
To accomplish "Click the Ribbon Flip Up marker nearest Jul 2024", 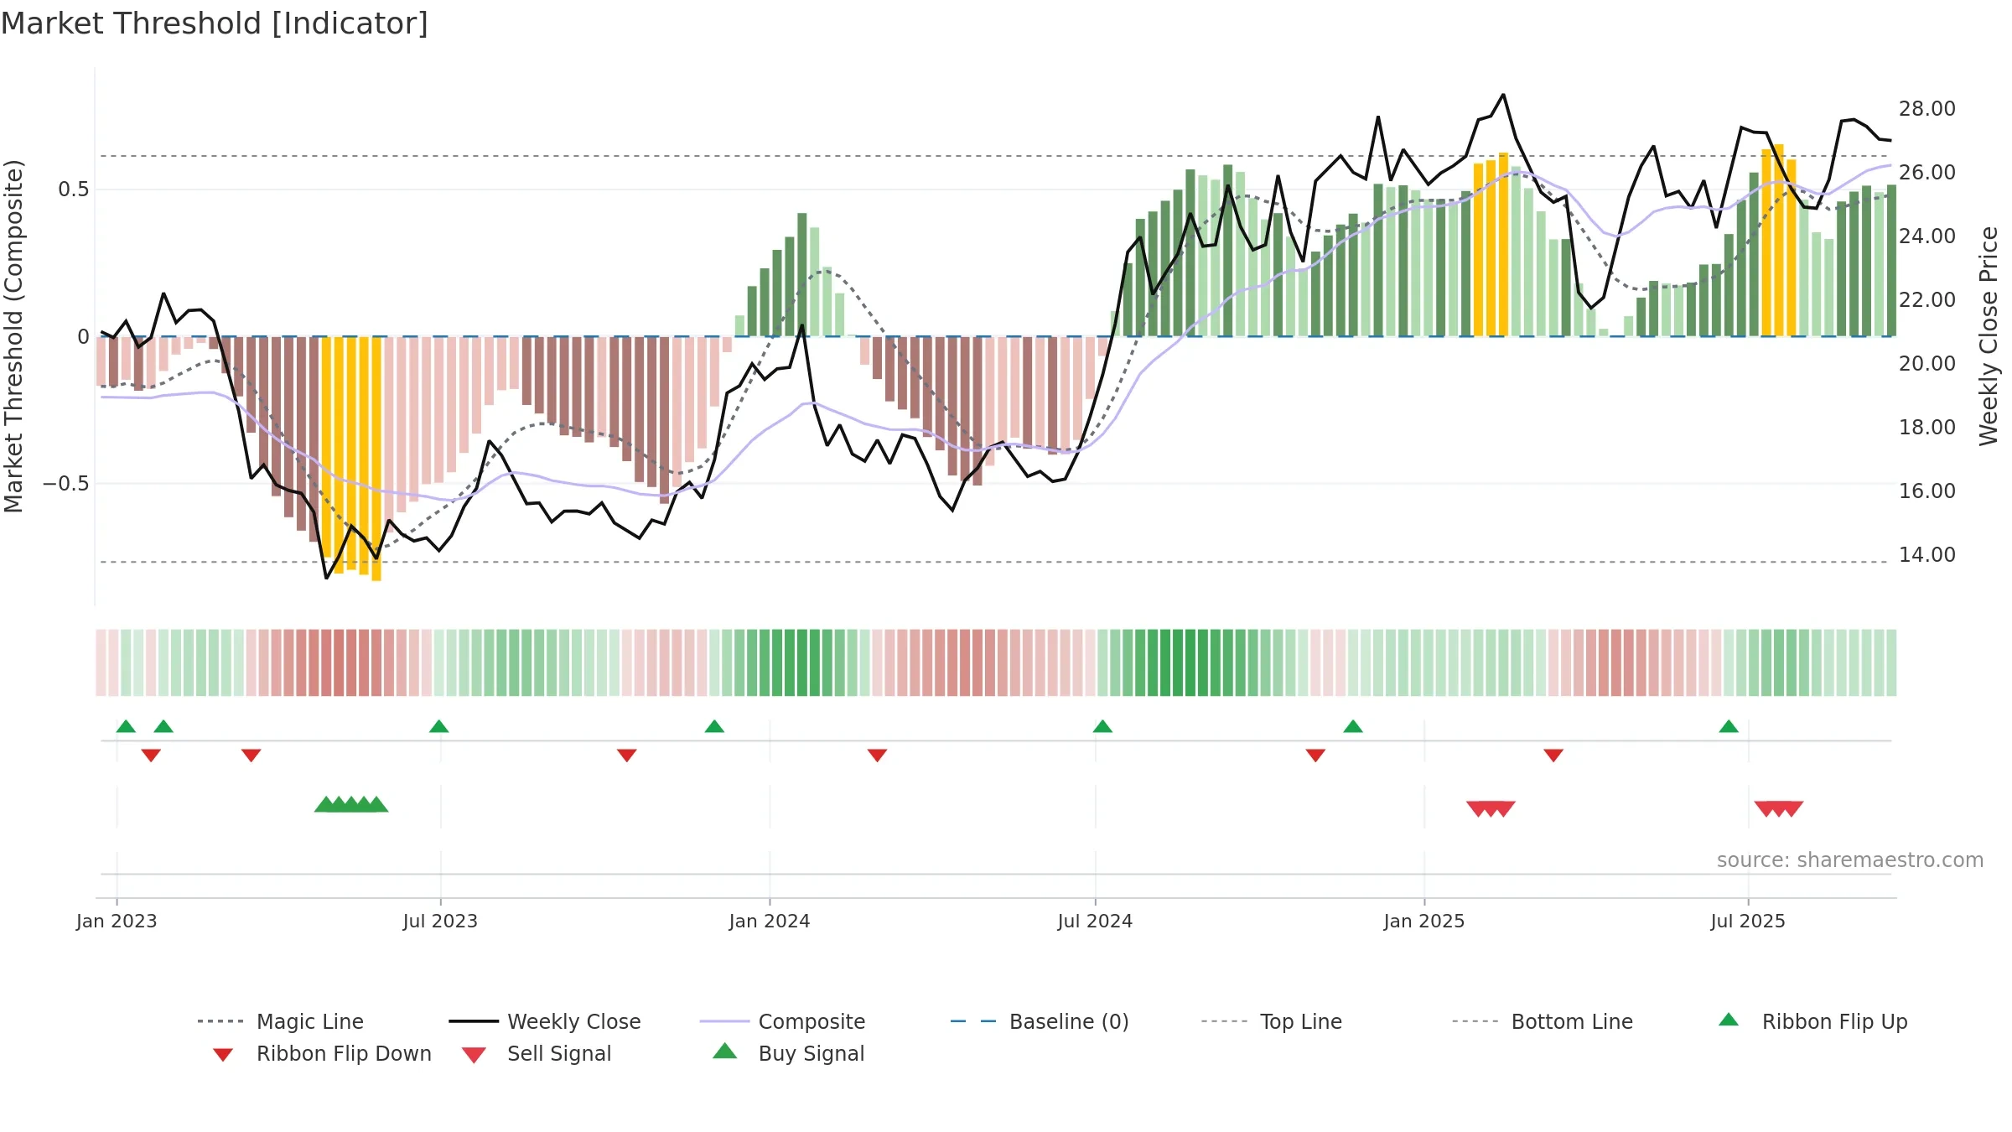I will click(1102, 726).
